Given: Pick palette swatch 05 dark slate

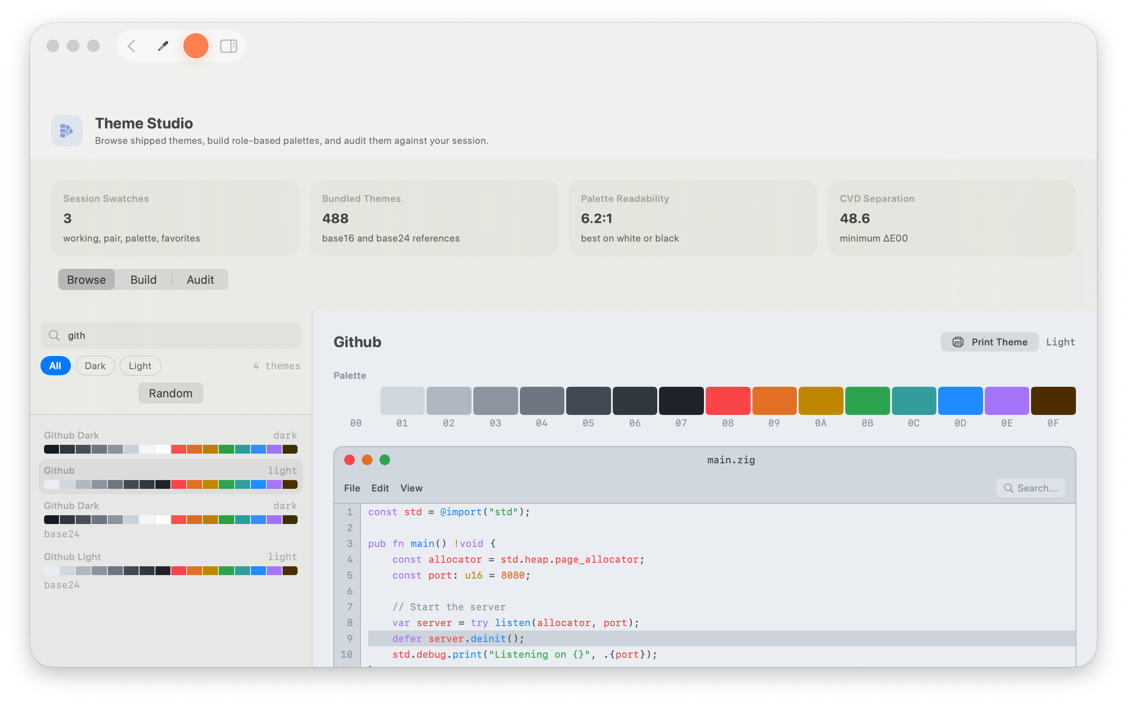Looking at the screenshot, I should (589, 401).
